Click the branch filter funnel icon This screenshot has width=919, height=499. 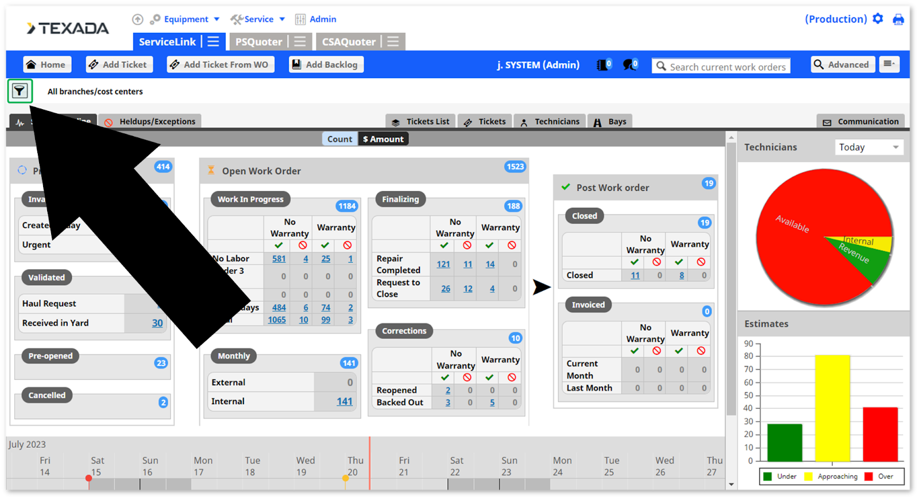[20, 91]
